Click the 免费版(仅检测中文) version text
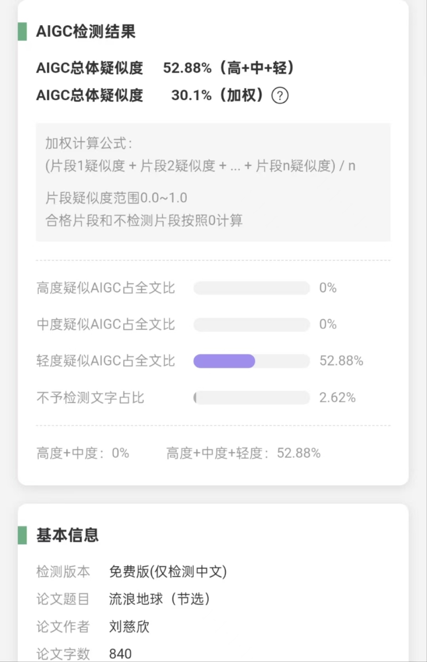The height and width of the screenshot is (662, 427). point(168,572)
